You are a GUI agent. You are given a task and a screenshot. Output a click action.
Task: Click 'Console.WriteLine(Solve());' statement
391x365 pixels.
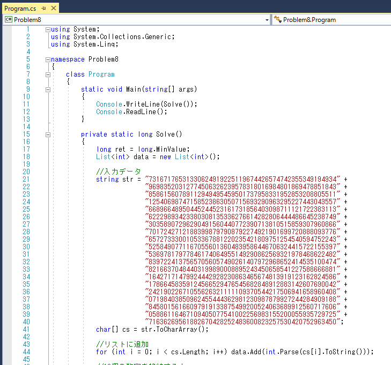(x=146, y=104)
